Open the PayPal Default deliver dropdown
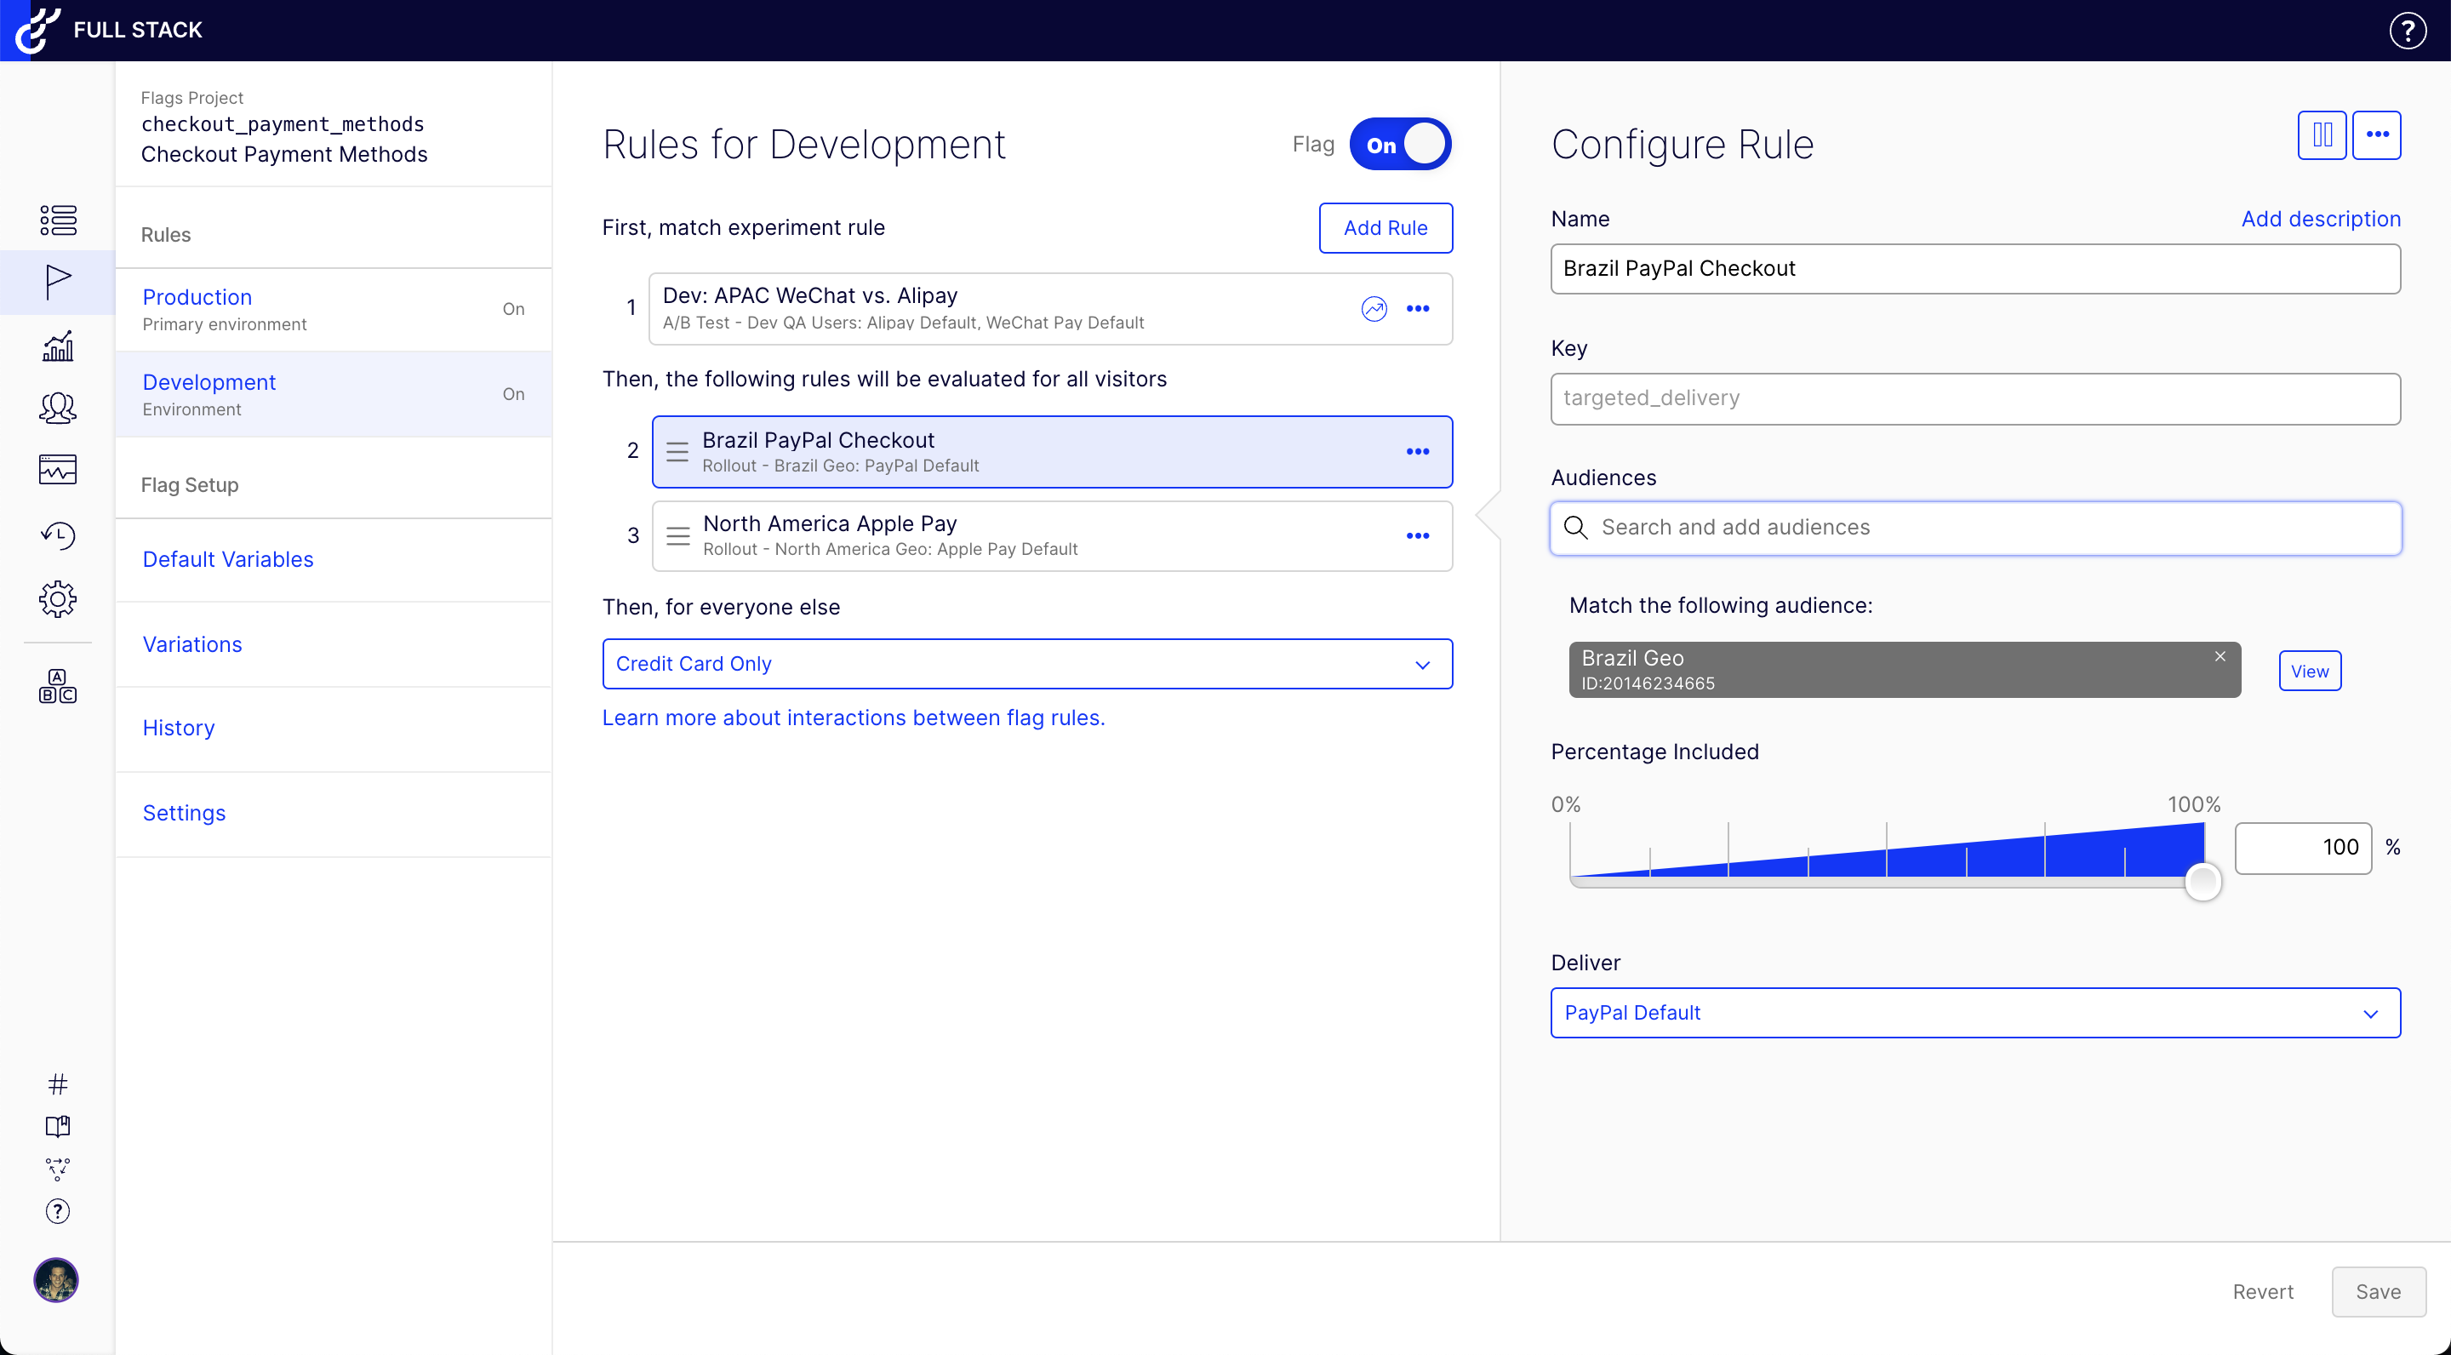This screenshot has height=1355, width=2451. [x=1974, y=1013]
